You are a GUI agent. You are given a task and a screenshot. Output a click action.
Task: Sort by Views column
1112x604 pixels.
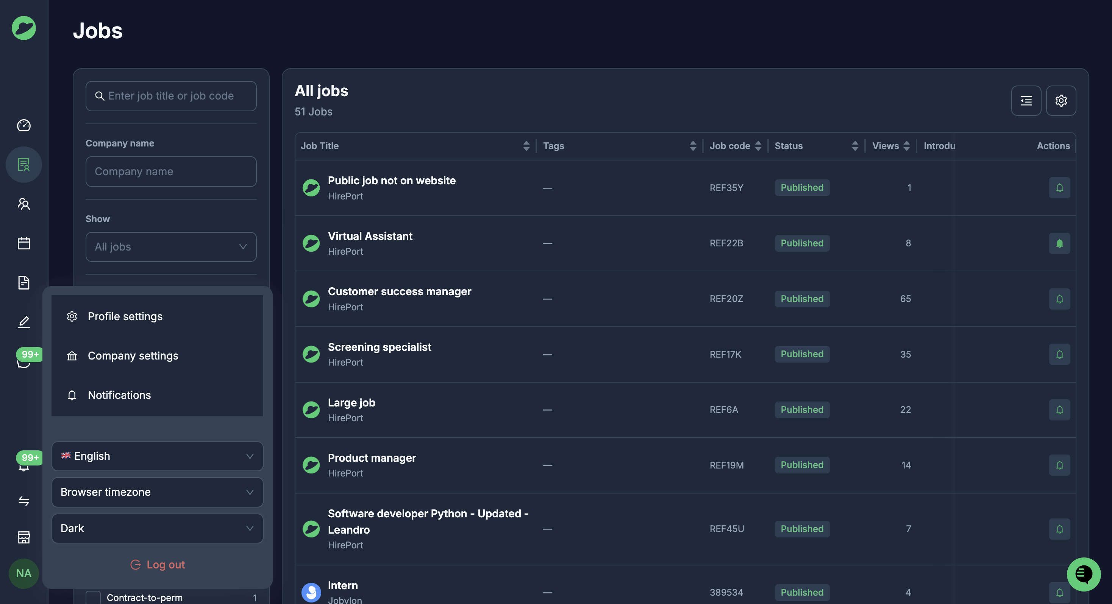pos(906,146)
